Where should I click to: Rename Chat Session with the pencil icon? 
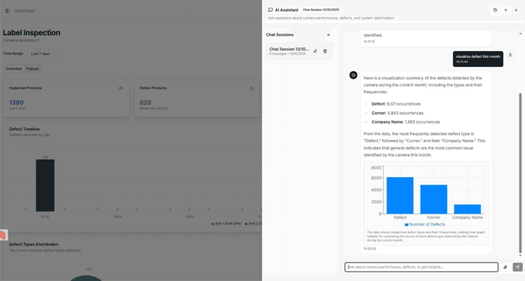pos(315,51)
